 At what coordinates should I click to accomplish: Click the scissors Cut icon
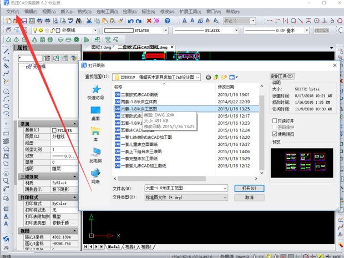click(x=89, y=21)
